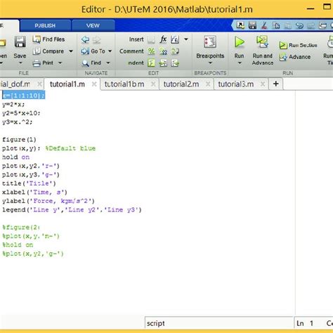Click the quick access undo icon
Image resolution: width=333 pixels, height=333 pixels.
[299, 25]
